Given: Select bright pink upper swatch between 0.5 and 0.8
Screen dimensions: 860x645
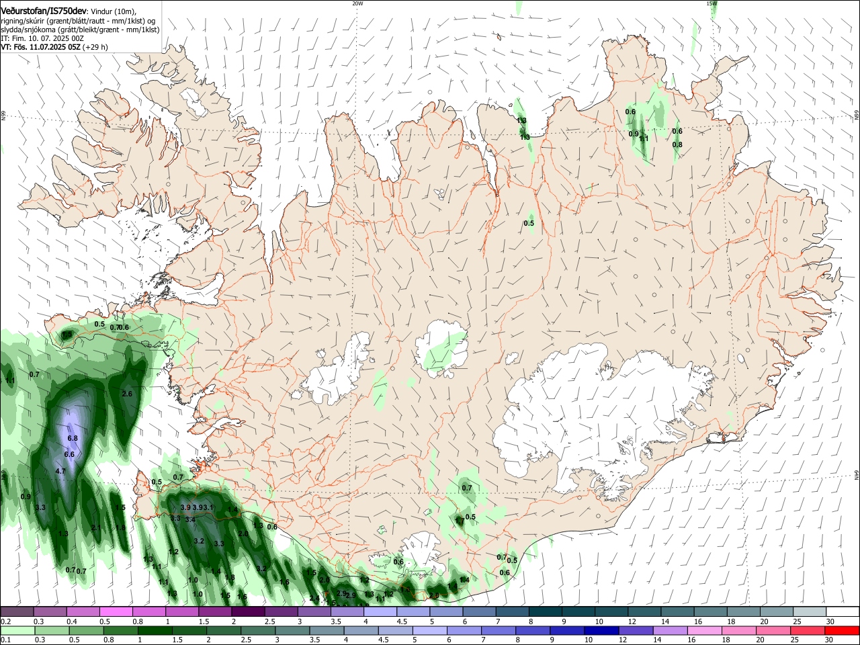Looking at the screenshot, I should pyautogui.click(x=116, y=612).
